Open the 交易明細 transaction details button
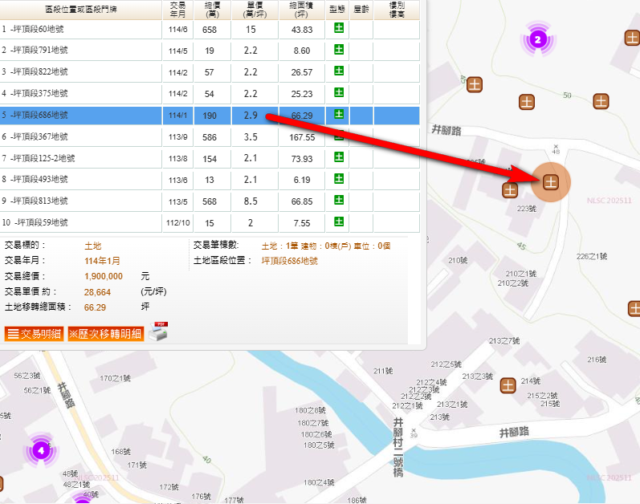 click(x=34, y=334)
